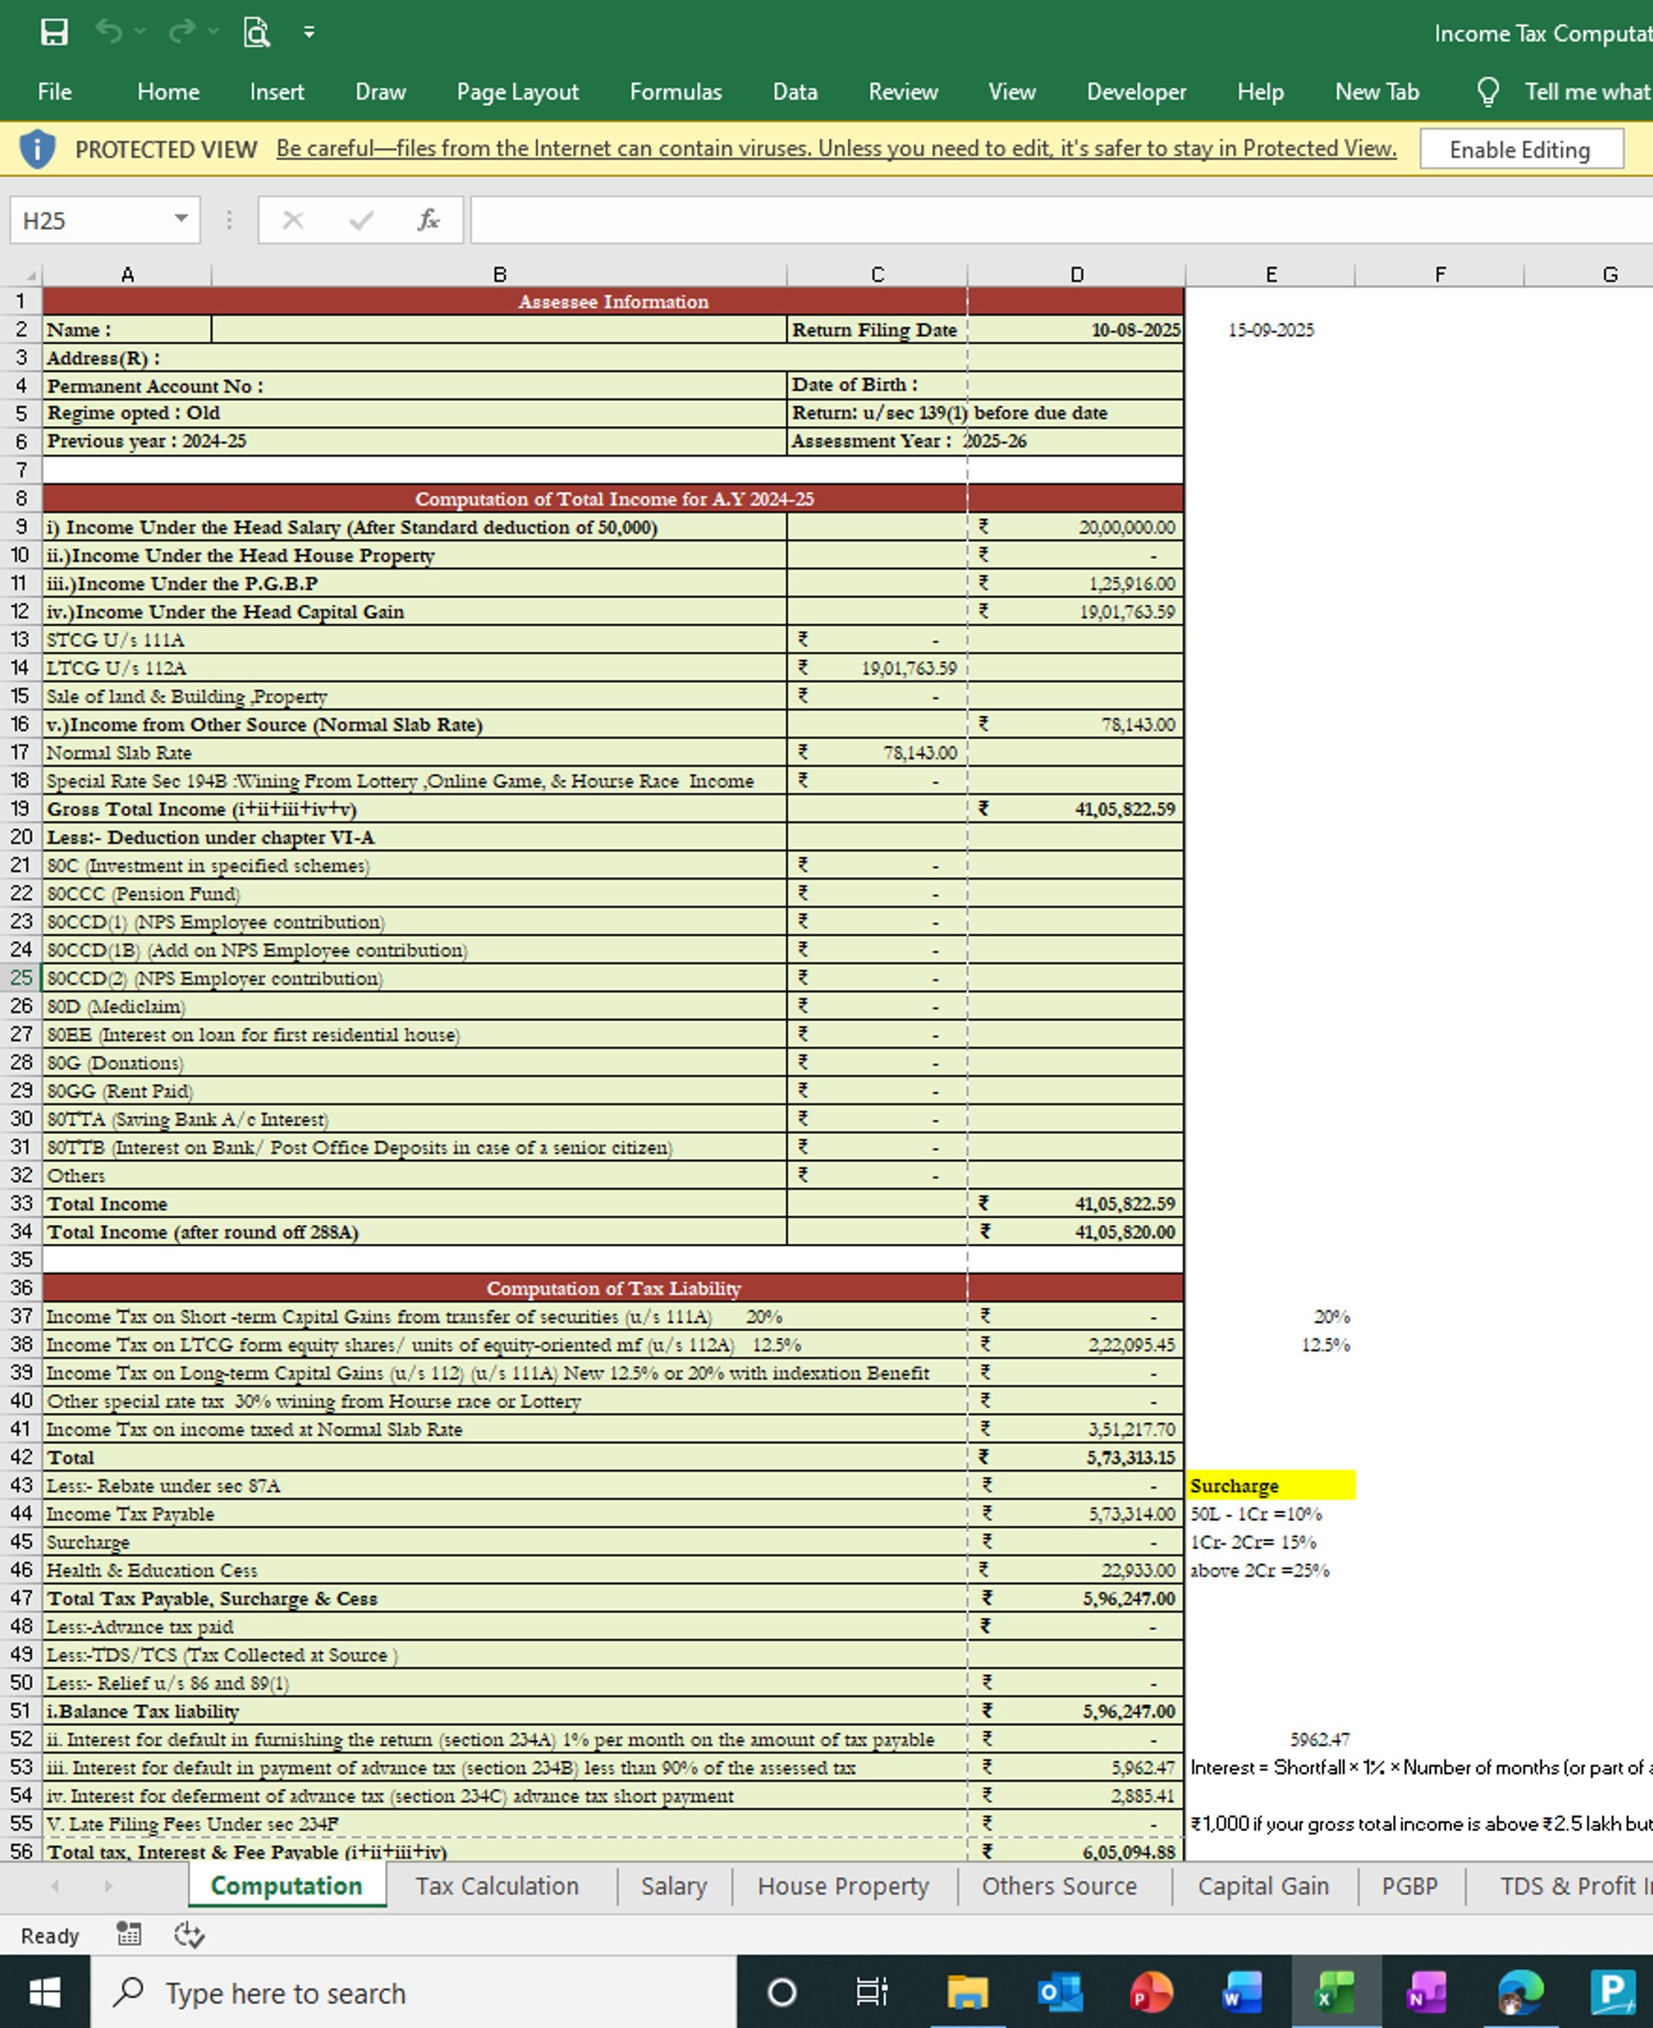Switch to the Capital Gain sheet tab
Image resolution: width=1653 pixels, height=2028 pixels.
1263,1885
